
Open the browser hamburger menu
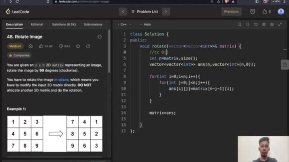coord(285,1)
